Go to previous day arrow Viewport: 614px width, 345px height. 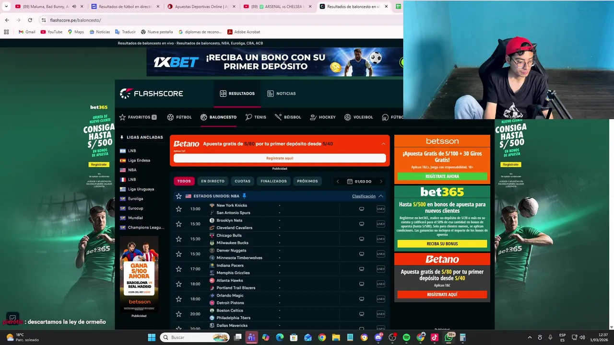pyautogui.click(x=338, y=182)
